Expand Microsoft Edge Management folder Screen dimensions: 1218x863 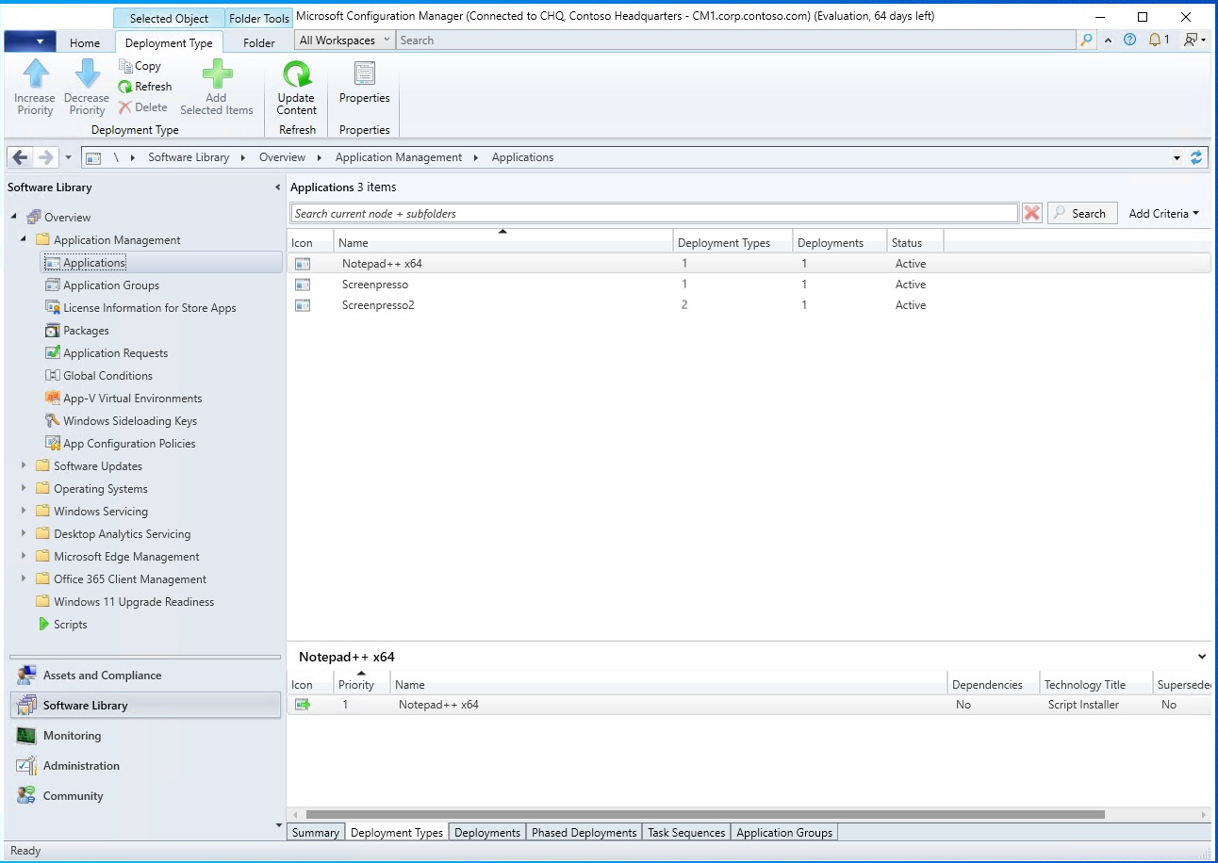pos(25,556)
